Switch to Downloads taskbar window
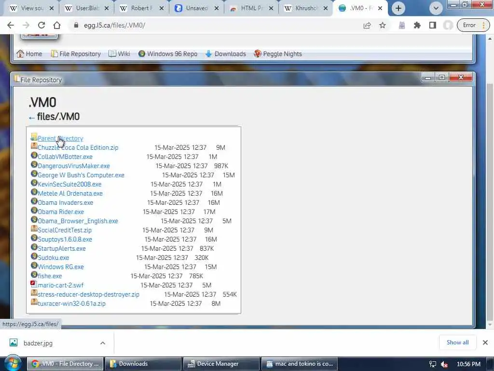Viewport: 494px width, 371px height. [143, 364]
